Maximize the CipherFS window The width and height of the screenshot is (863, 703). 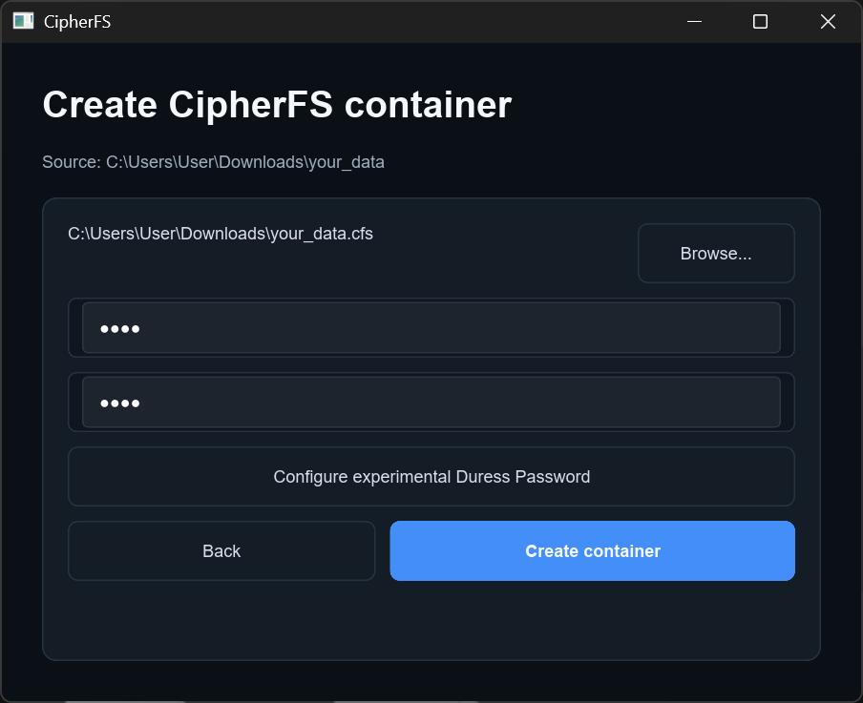click(760, 21)
